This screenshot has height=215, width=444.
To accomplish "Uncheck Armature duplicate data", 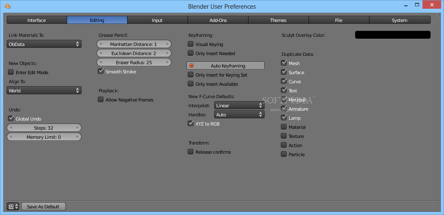I will tap(284, 109).
